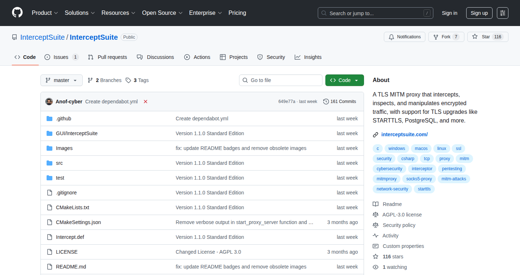Switch to the Discussions tab
Image resolution: width=520 pixels, height=275 pixels.
coord(155,57)
